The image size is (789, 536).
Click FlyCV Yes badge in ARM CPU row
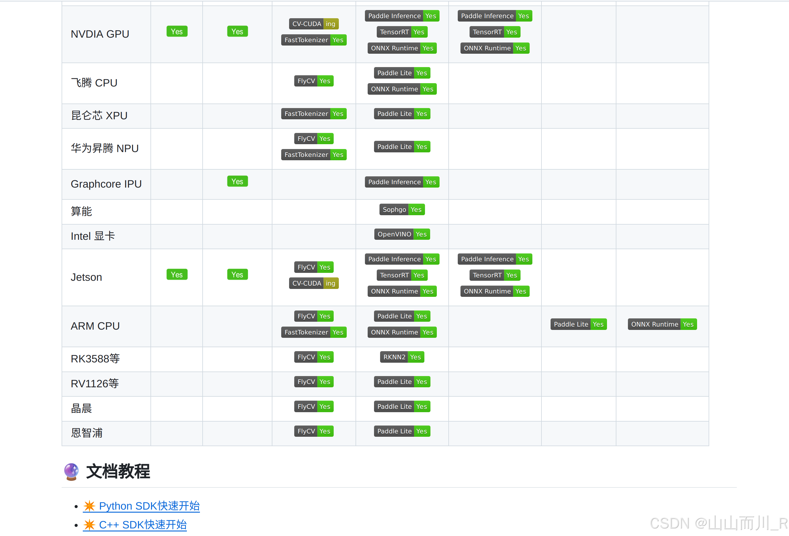[314, 316]
